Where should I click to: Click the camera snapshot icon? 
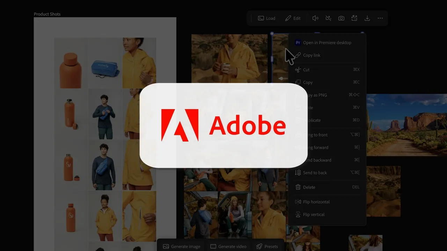(x=341, y=18)
